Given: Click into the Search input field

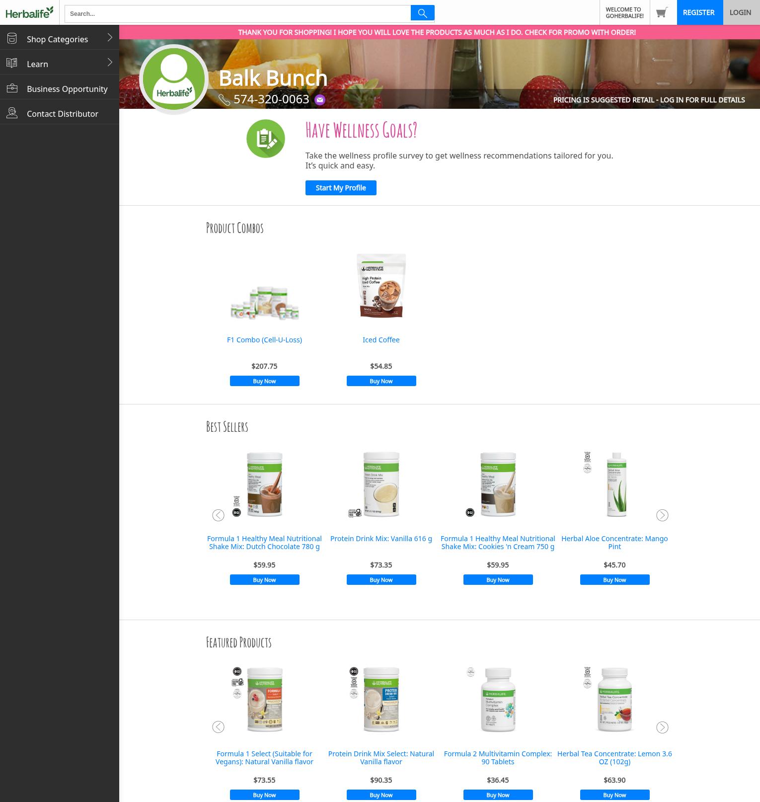Looking at the screenshot, I should click(237, 14).
